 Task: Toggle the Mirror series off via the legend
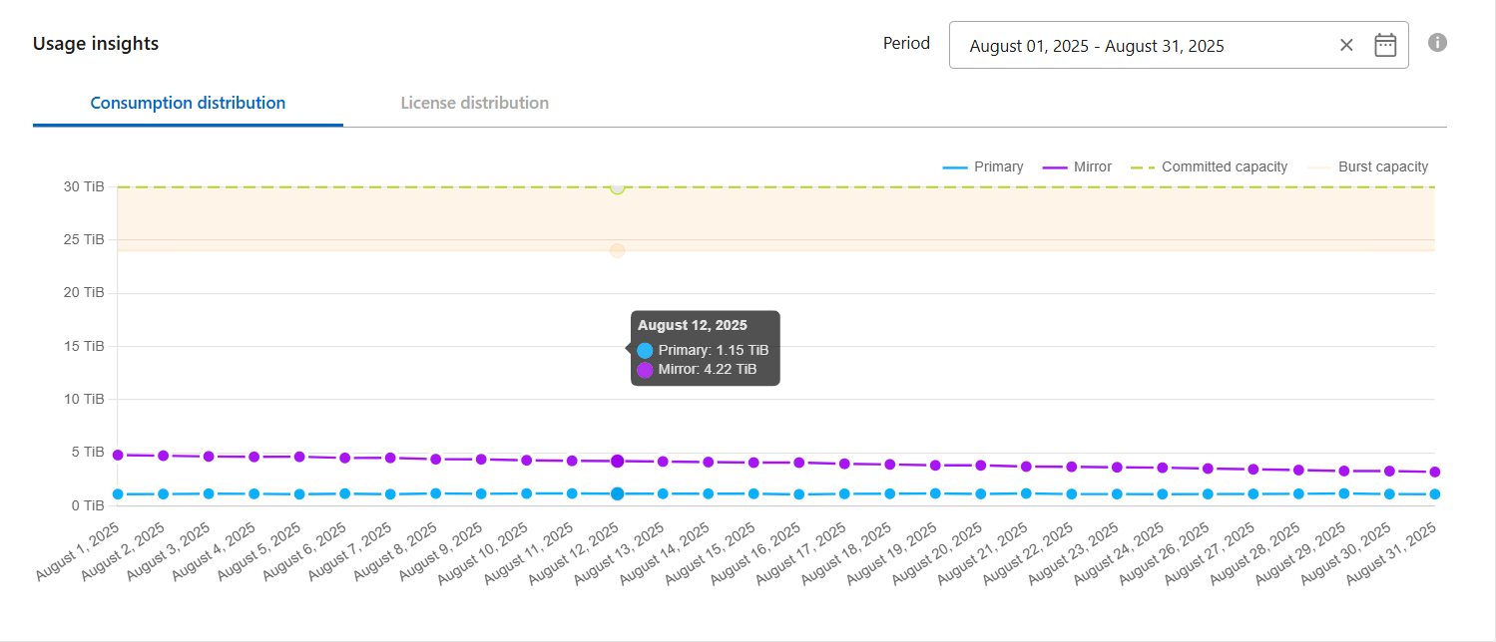(x=1091, y=166)
